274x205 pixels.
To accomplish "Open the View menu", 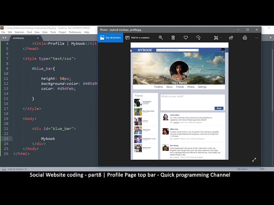I will point(37,32).
